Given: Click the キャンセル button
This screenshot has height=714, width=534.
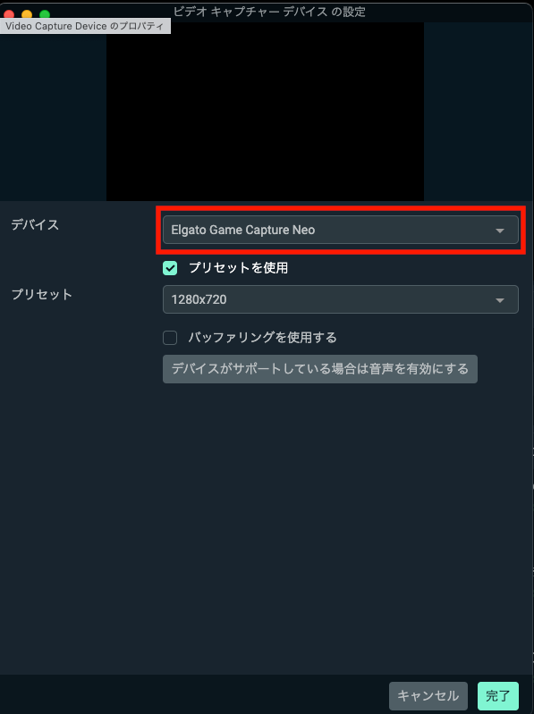Looking at the screenshot, I should pyautogui.click(x=428, y=696).
